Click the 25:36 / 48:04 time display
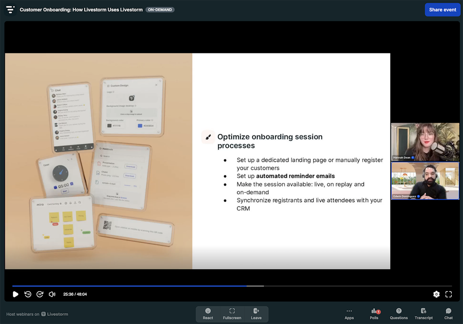The width and height of the screenshot is (463, 324). coord(75,294)
